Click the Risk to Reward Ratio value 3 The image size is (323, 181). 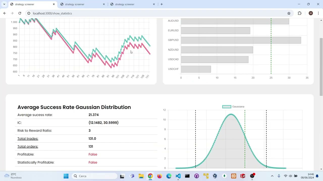[90, 130]
